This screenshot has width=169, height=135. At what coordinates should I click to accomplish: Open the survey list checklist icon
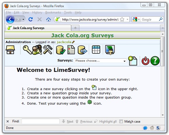[x=71, y=50]
